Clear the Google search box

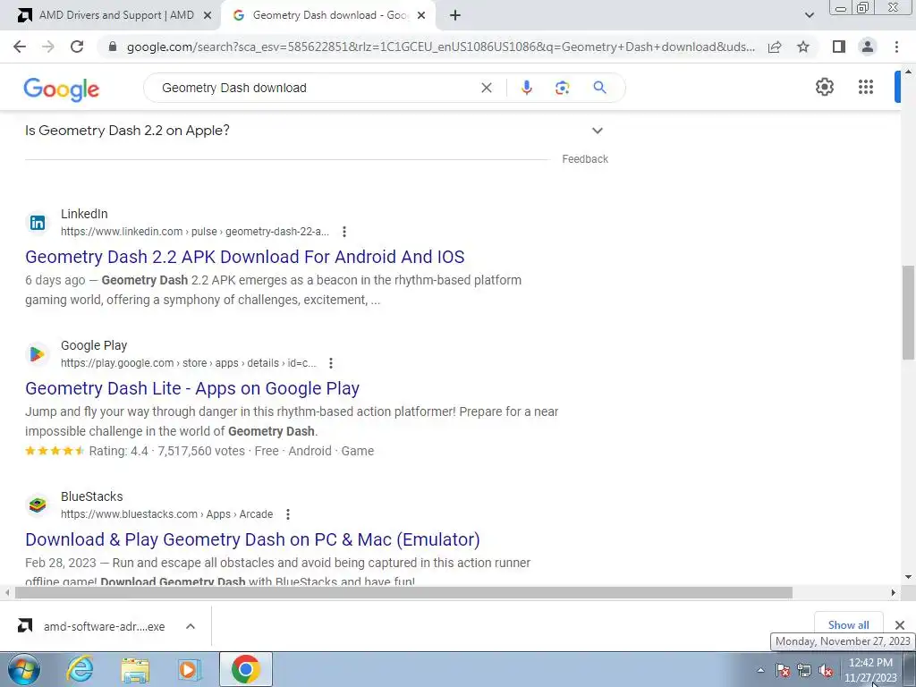486,88
